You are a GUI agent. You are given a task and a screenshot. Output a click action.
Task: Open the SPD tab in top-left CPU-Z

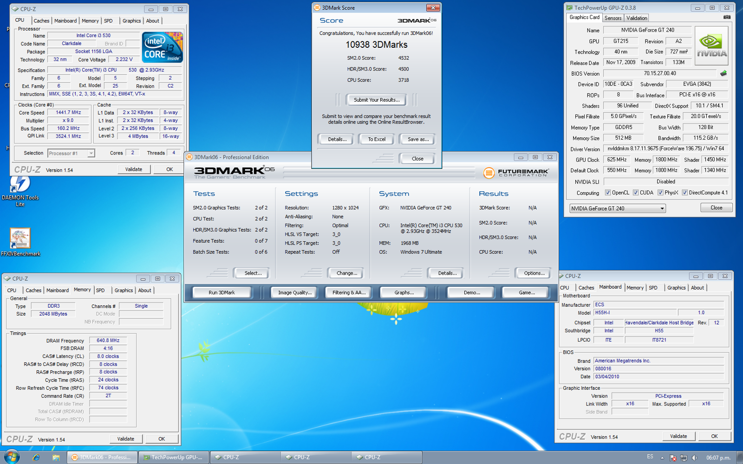click(x=108, y=20)
